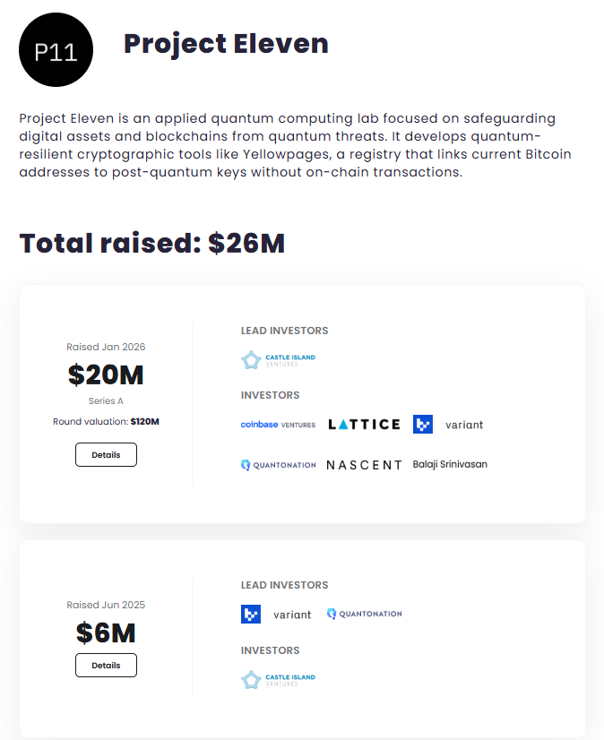This screenshot has height=740, width=604.
Task: Click the Coinbase Ventures investor logo
Action: 278,425
